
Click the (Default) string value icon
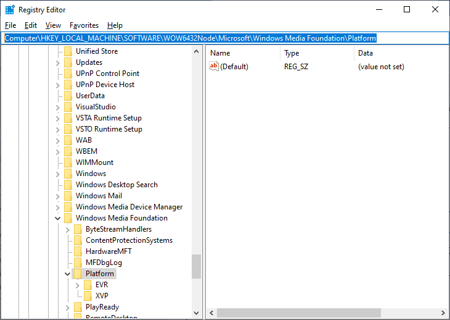(x=214, y=66)
